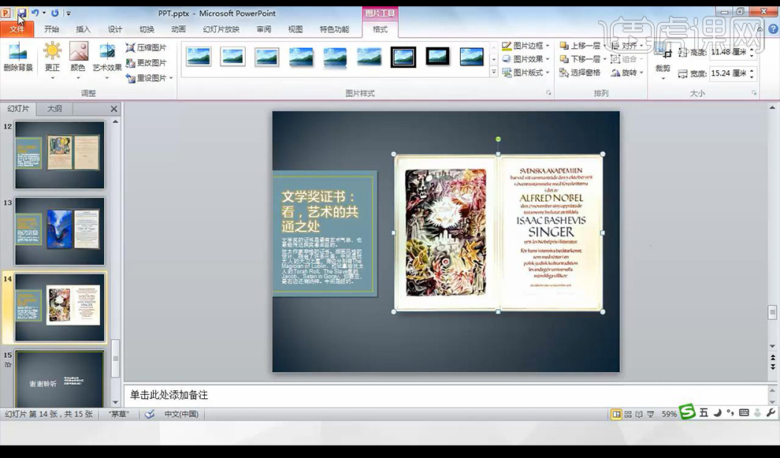The height and width of the screenshot is (458, 780).
Task: Expand the 重设图片 dropdown arrow
Action: tap(171, 78)
